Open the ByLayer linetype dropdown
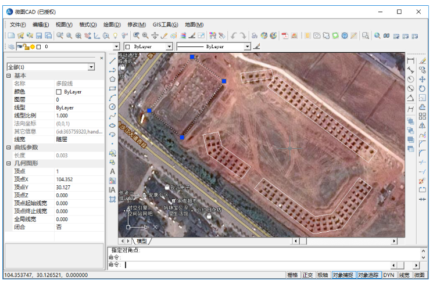 [x=248, y=46]
